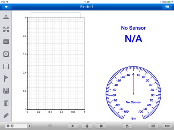The width and height of the screenshot is (174, 130).
Task: Tap the Wi-Fi indicator in status bar
Action: 7,2
